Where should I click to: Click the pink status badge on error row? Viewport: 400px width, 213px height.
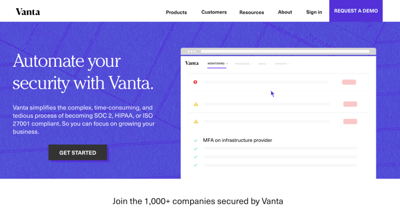(x=349, y=82)
